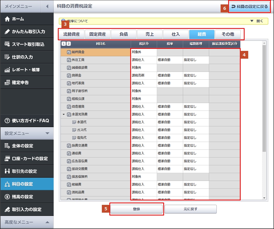Image resolution: width=274 pixels, height=229 pixels.
Task: Open レポート・帳簿 chart icon
Action: click(7, 70)
